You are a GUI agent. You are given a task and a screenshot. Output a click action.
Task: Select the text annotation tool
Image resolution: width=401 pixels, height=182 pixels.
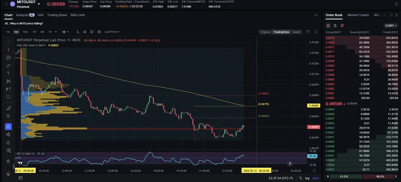[8, 74]
